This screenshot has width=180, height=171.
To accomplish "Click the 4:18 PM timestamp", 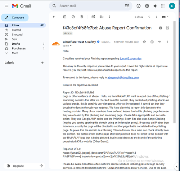I will (126, 42).
